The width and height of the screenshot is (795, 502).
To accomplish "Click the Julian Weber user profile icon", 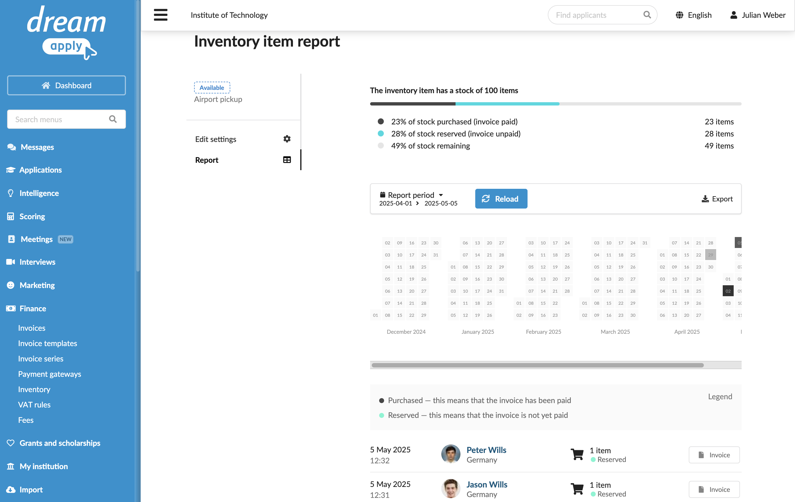I will 734,15.
